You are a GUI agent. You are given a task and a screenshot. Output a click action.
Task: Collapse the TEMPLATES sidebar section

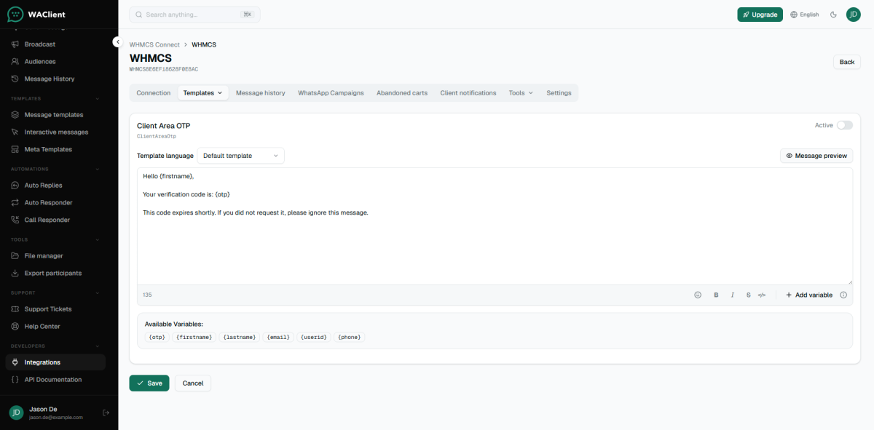tap(98, 98)
